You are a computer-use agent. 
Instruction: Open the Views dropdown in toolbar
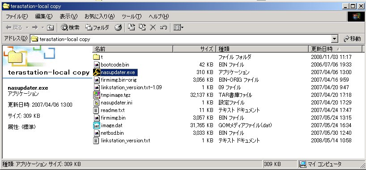179,28
